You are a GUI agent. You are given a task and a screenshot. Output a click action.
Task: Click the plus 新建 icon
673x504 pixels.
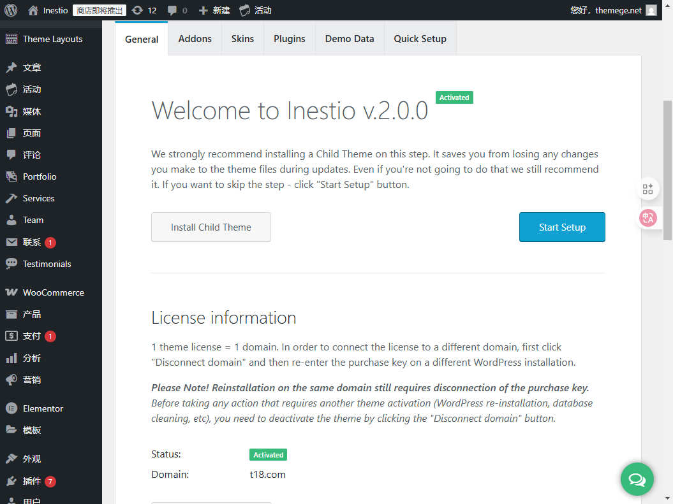(x=203, y=10)
